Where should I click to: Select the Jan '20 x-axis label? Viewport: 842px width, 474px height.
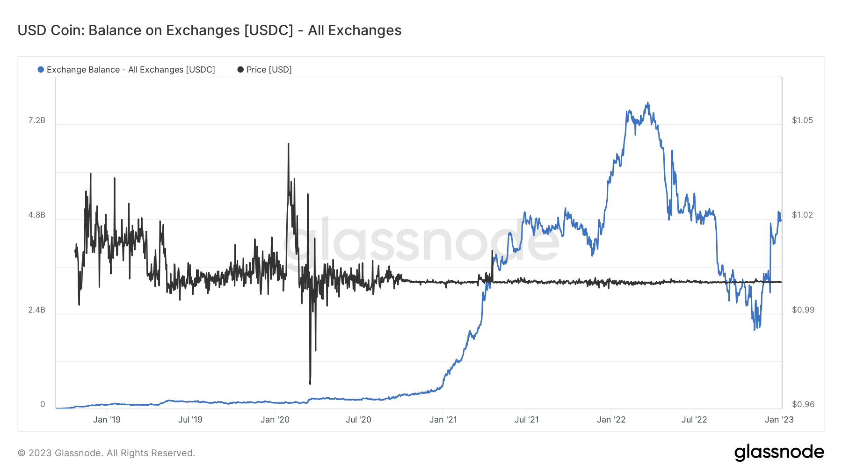click(x=275, y=420)
